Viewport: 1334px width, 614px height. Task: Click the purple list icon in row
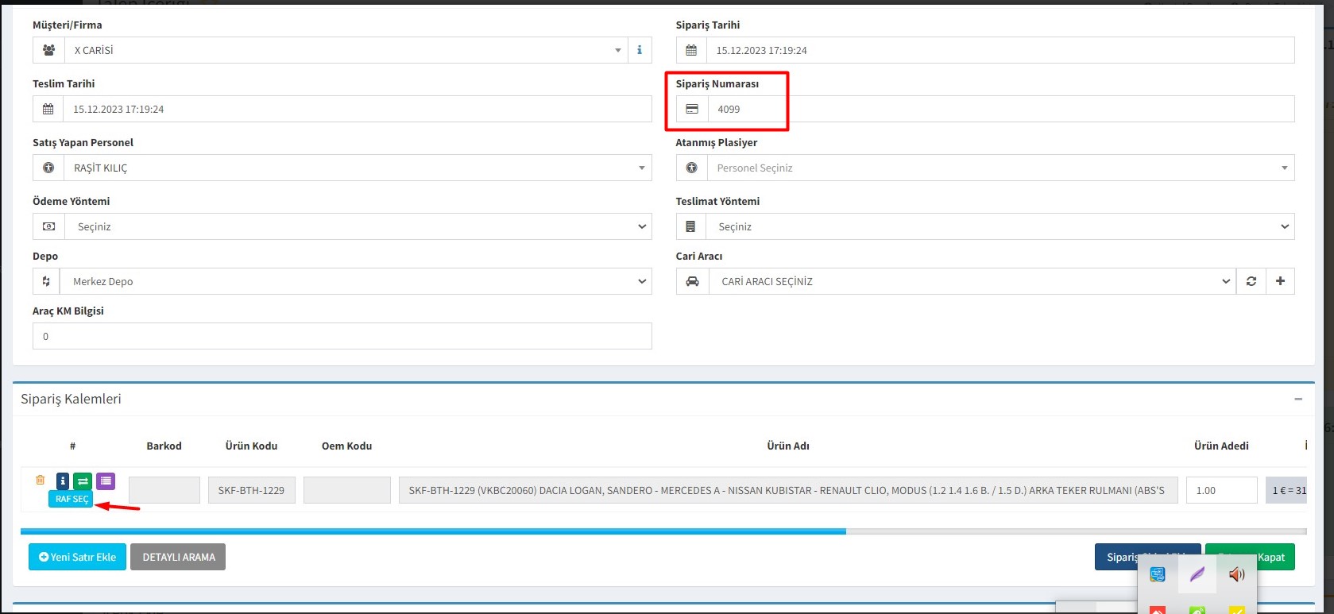click(x=106, y=481)
